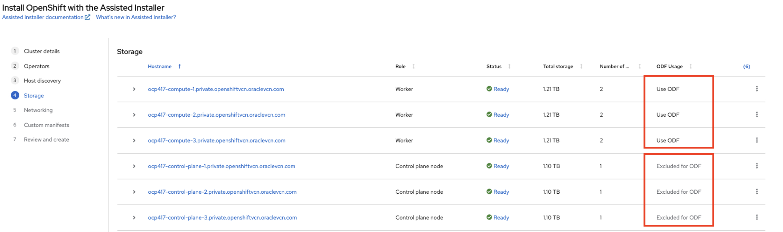This screenshot has height=232, width=783.
Task: Open ocp417-control-plane-2 hostname link
Action: coord(222,192)
